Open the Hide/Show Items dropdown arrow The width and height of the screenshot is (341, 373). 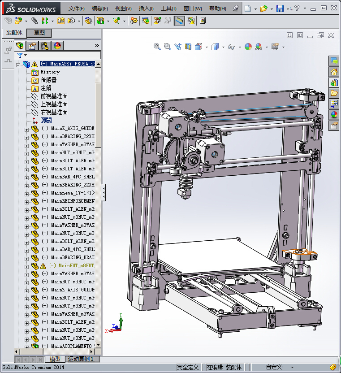pos(240,47)
